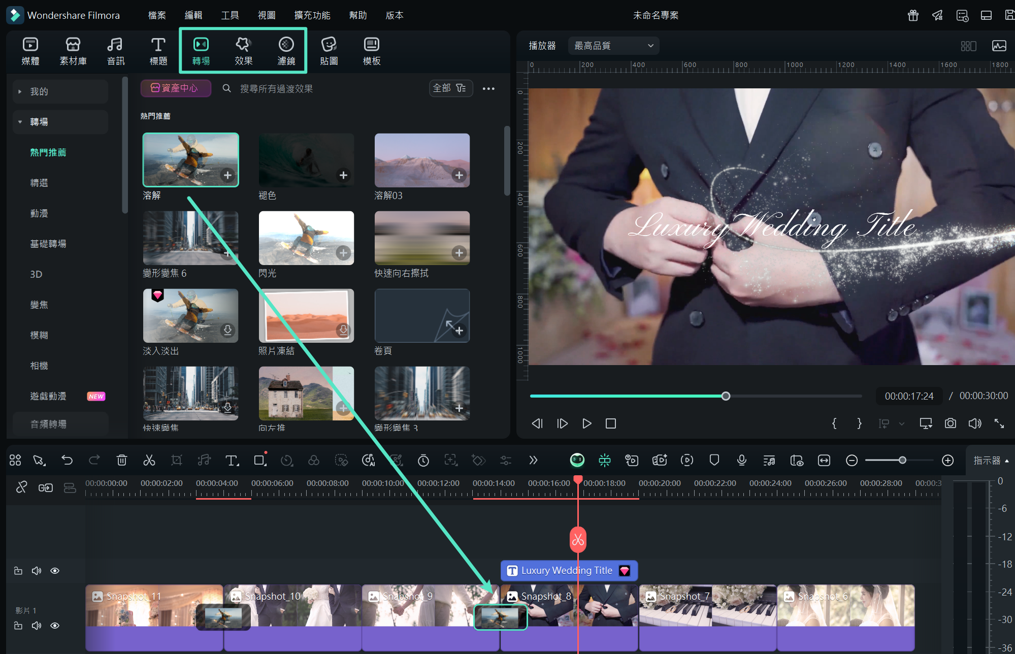Screen dimensions: 1015x654
Task: Click the delete trash icon in timeline toolbar
Action: click(122, 460)
